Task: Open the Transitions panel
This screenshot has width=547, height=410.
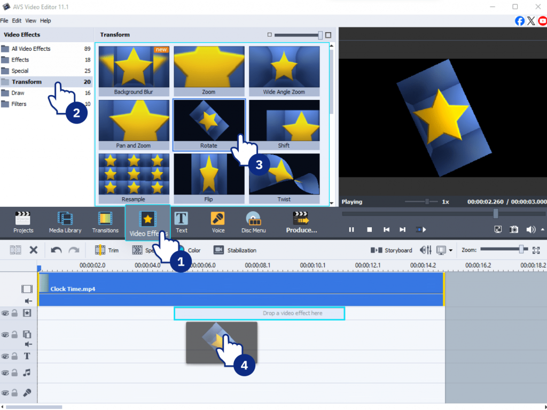Action: click(x=105, y=222)
